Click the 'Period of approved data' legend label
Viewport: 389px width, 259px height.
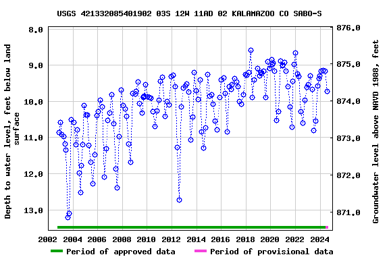[x=121, y=252]
